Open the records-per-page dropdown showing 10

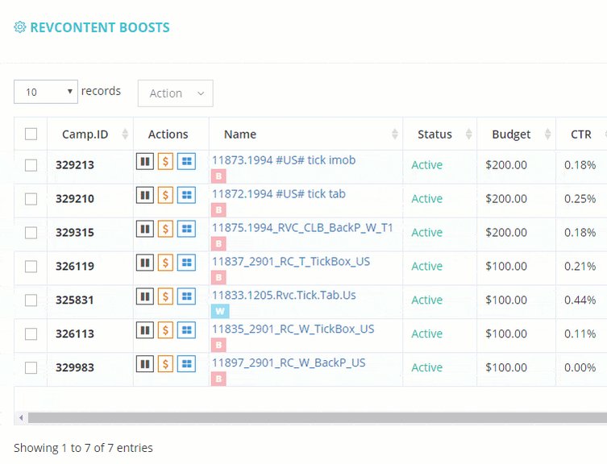pyautogui.click(x=46, y=92)
